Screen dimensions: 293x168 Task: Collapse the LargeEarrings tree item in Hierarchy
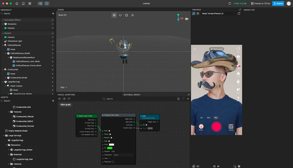[2, 82]
